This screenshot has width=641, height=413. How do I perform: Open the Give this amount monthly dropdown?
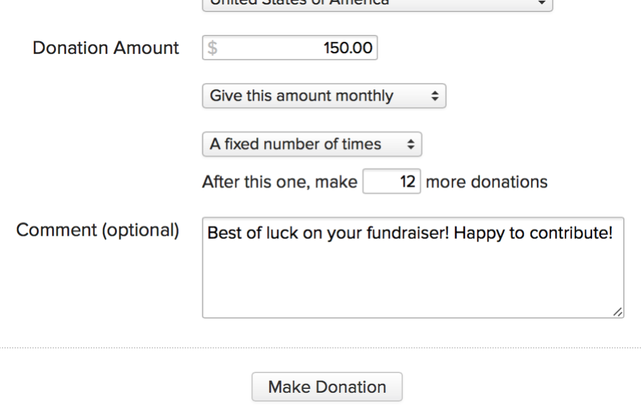(x=324, y=96)
